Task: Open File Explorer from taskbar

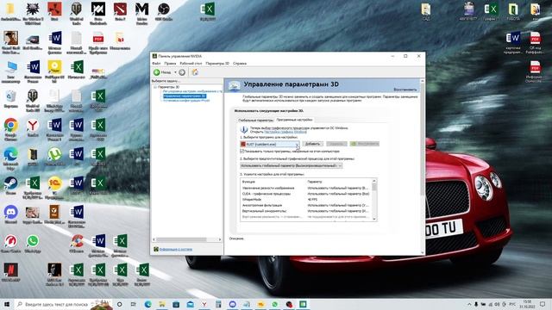Action: (162, 304)
